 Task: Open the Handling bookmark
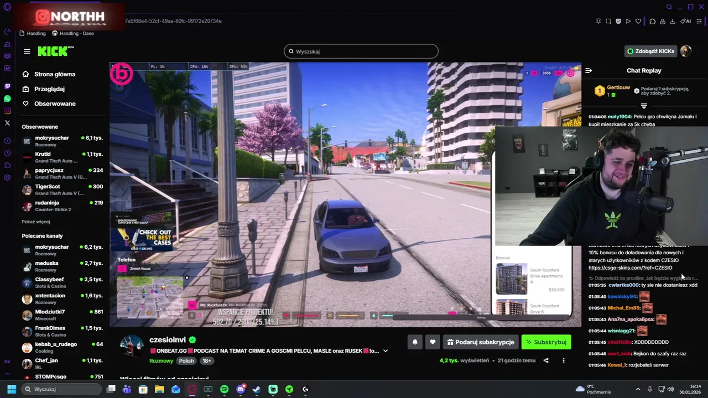click(32, 33)
